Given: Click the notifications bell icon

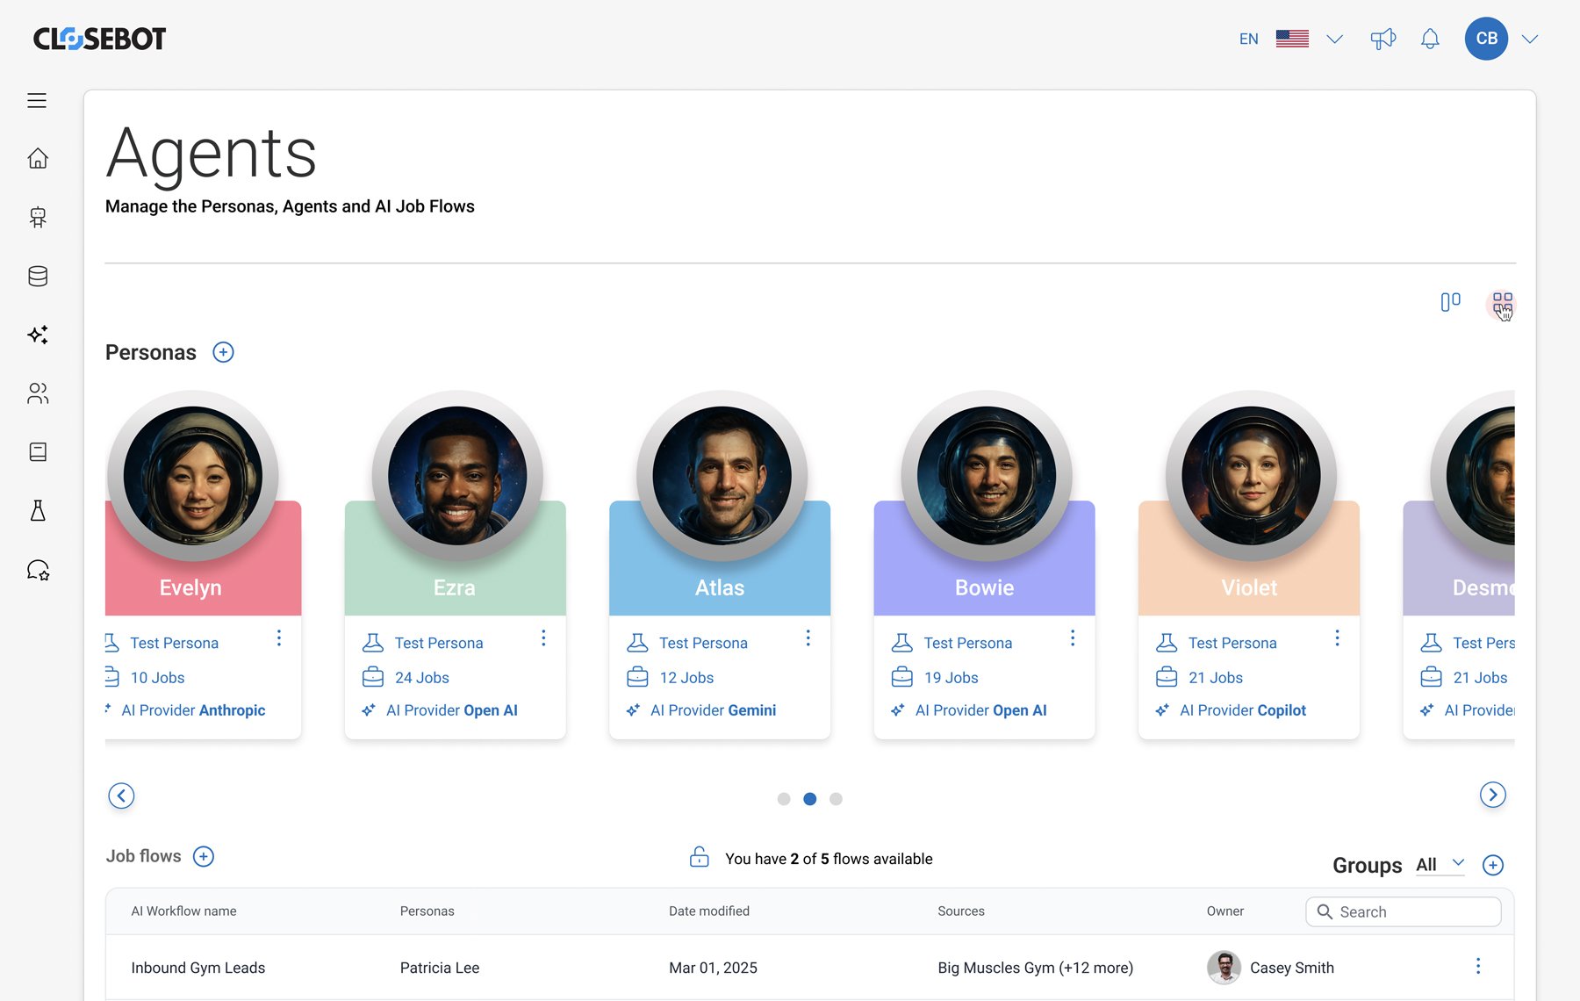Looking at the screenshot, I should point(1430,40).
